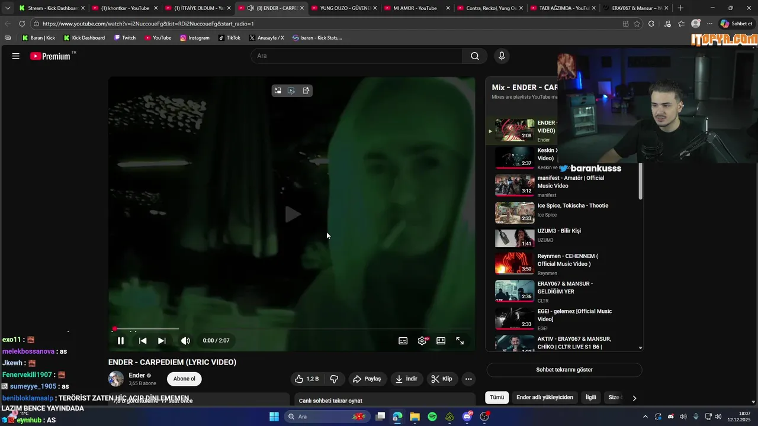This screenshot has height=426, width=758.
Task: Open the TikTok bookmark
Action: coord(229,38)
